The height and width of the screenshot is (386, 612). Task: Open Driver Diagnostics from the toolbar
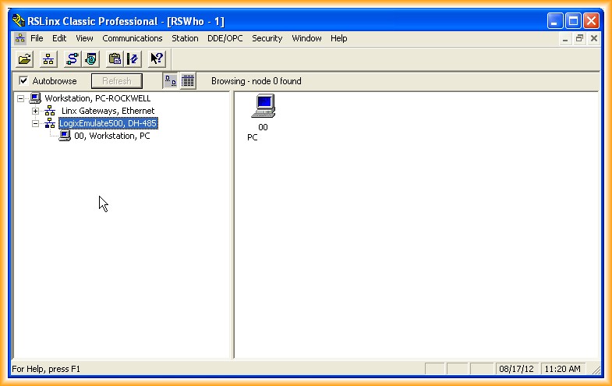click(91, 58)
